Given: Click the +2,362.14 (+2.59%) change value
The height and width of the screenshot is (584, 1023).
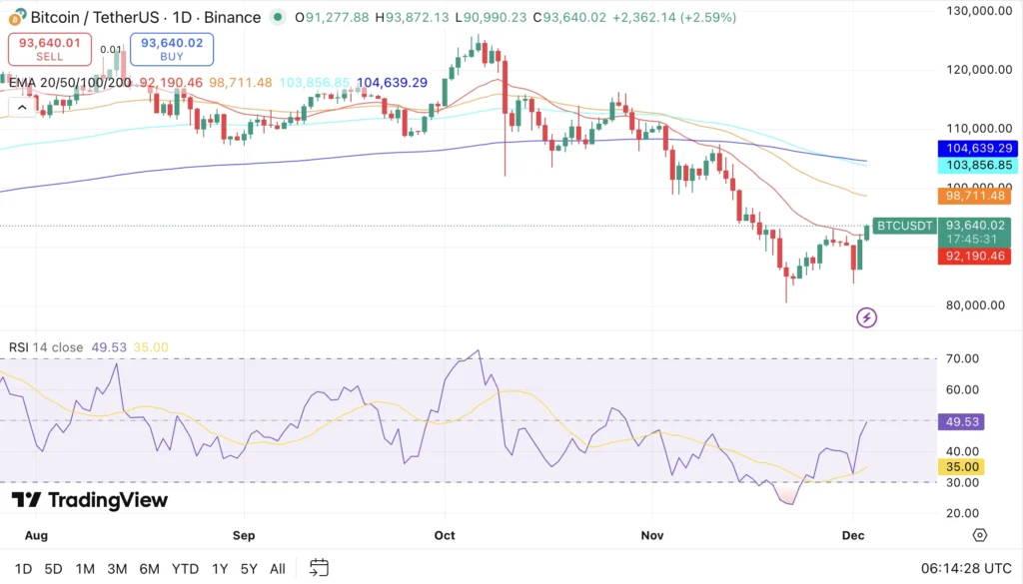Looking at the screenshot, I should [674, 17].
